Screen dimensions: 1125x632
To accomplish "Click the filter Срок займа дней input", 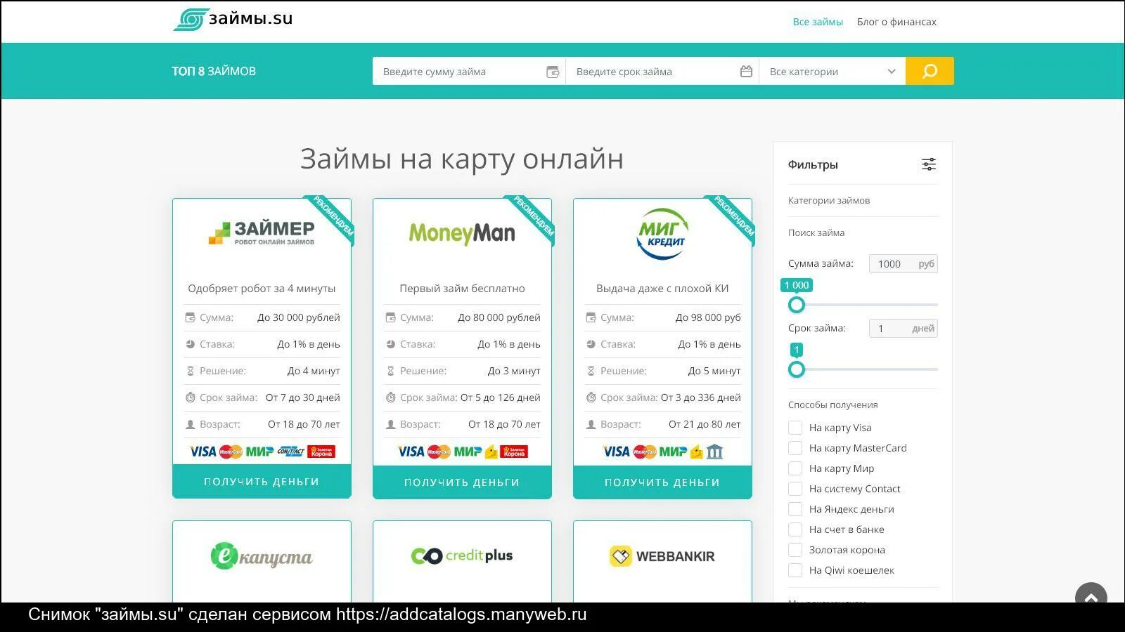I will 904,329.
